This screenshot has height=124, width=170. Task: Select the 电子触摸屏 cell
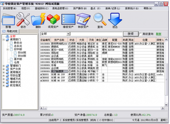[59, 71]
